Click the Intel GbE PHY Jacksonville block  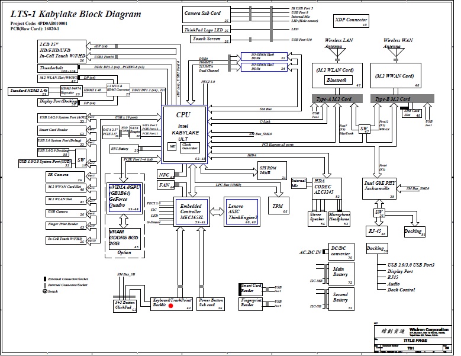pos(379,188)
